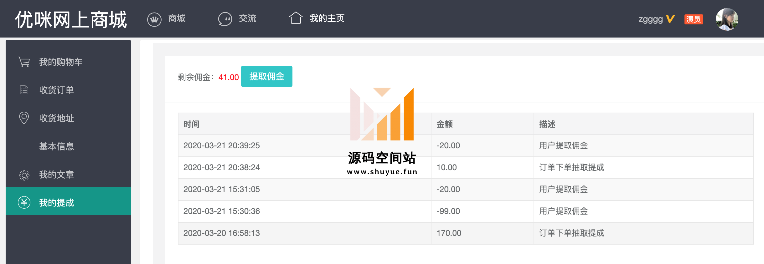Click the document icon beside 收货订单
Image resolution: width=764 pixels, height=264 pixels.
pyautogui.click(x=24, y=90)
